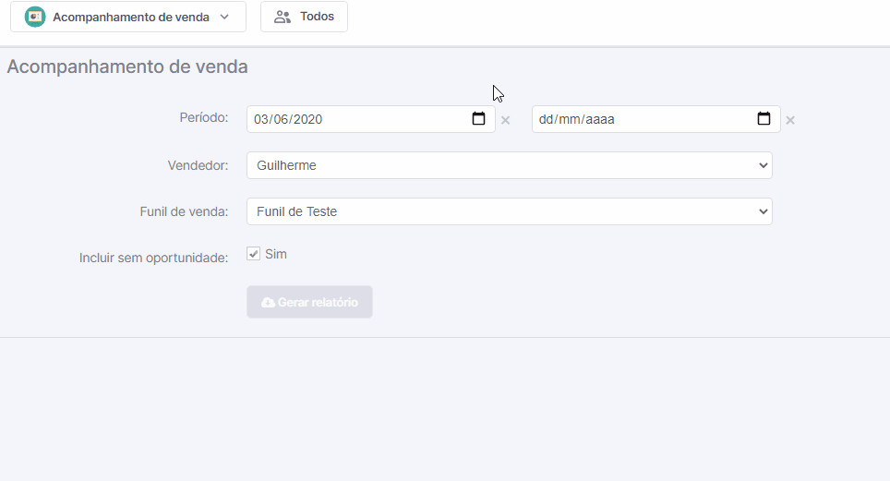Screen dimensions: 890x481
Task: Click the Vendedor label
Action: click(x=198, y=165)
